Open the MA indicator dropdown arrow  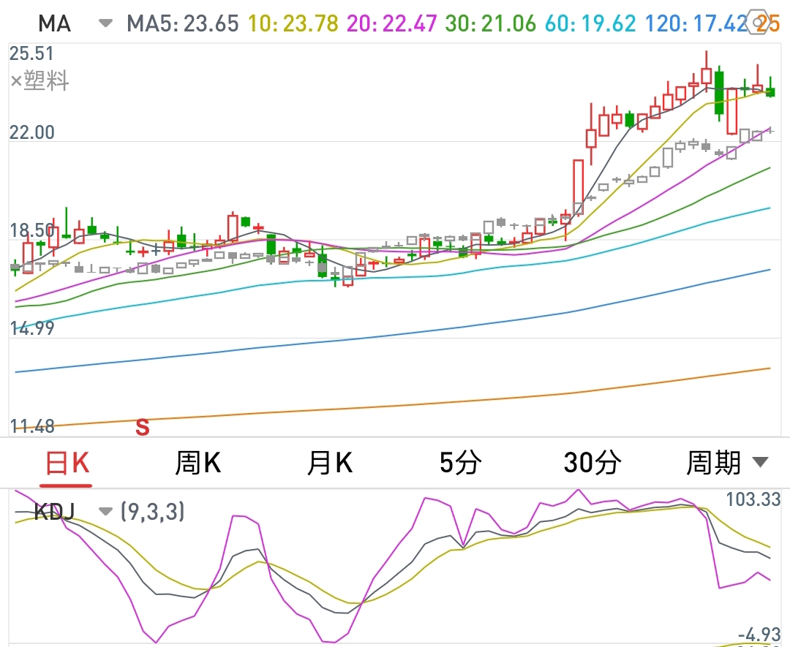[105, 23]
